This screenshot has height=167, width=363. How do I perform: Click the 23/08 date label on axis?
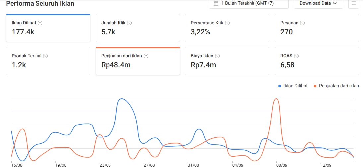click(x=105, y=165)
